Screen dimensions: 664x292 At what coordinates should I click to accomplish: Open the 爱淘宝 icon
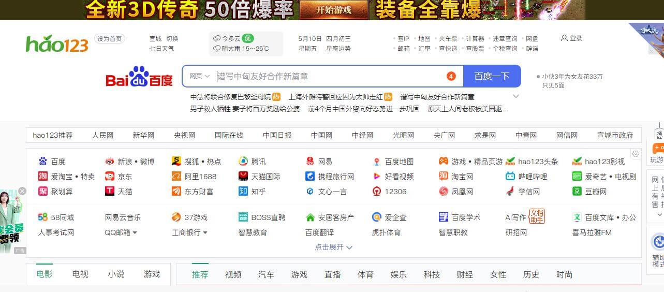click(x=43, y=177)
